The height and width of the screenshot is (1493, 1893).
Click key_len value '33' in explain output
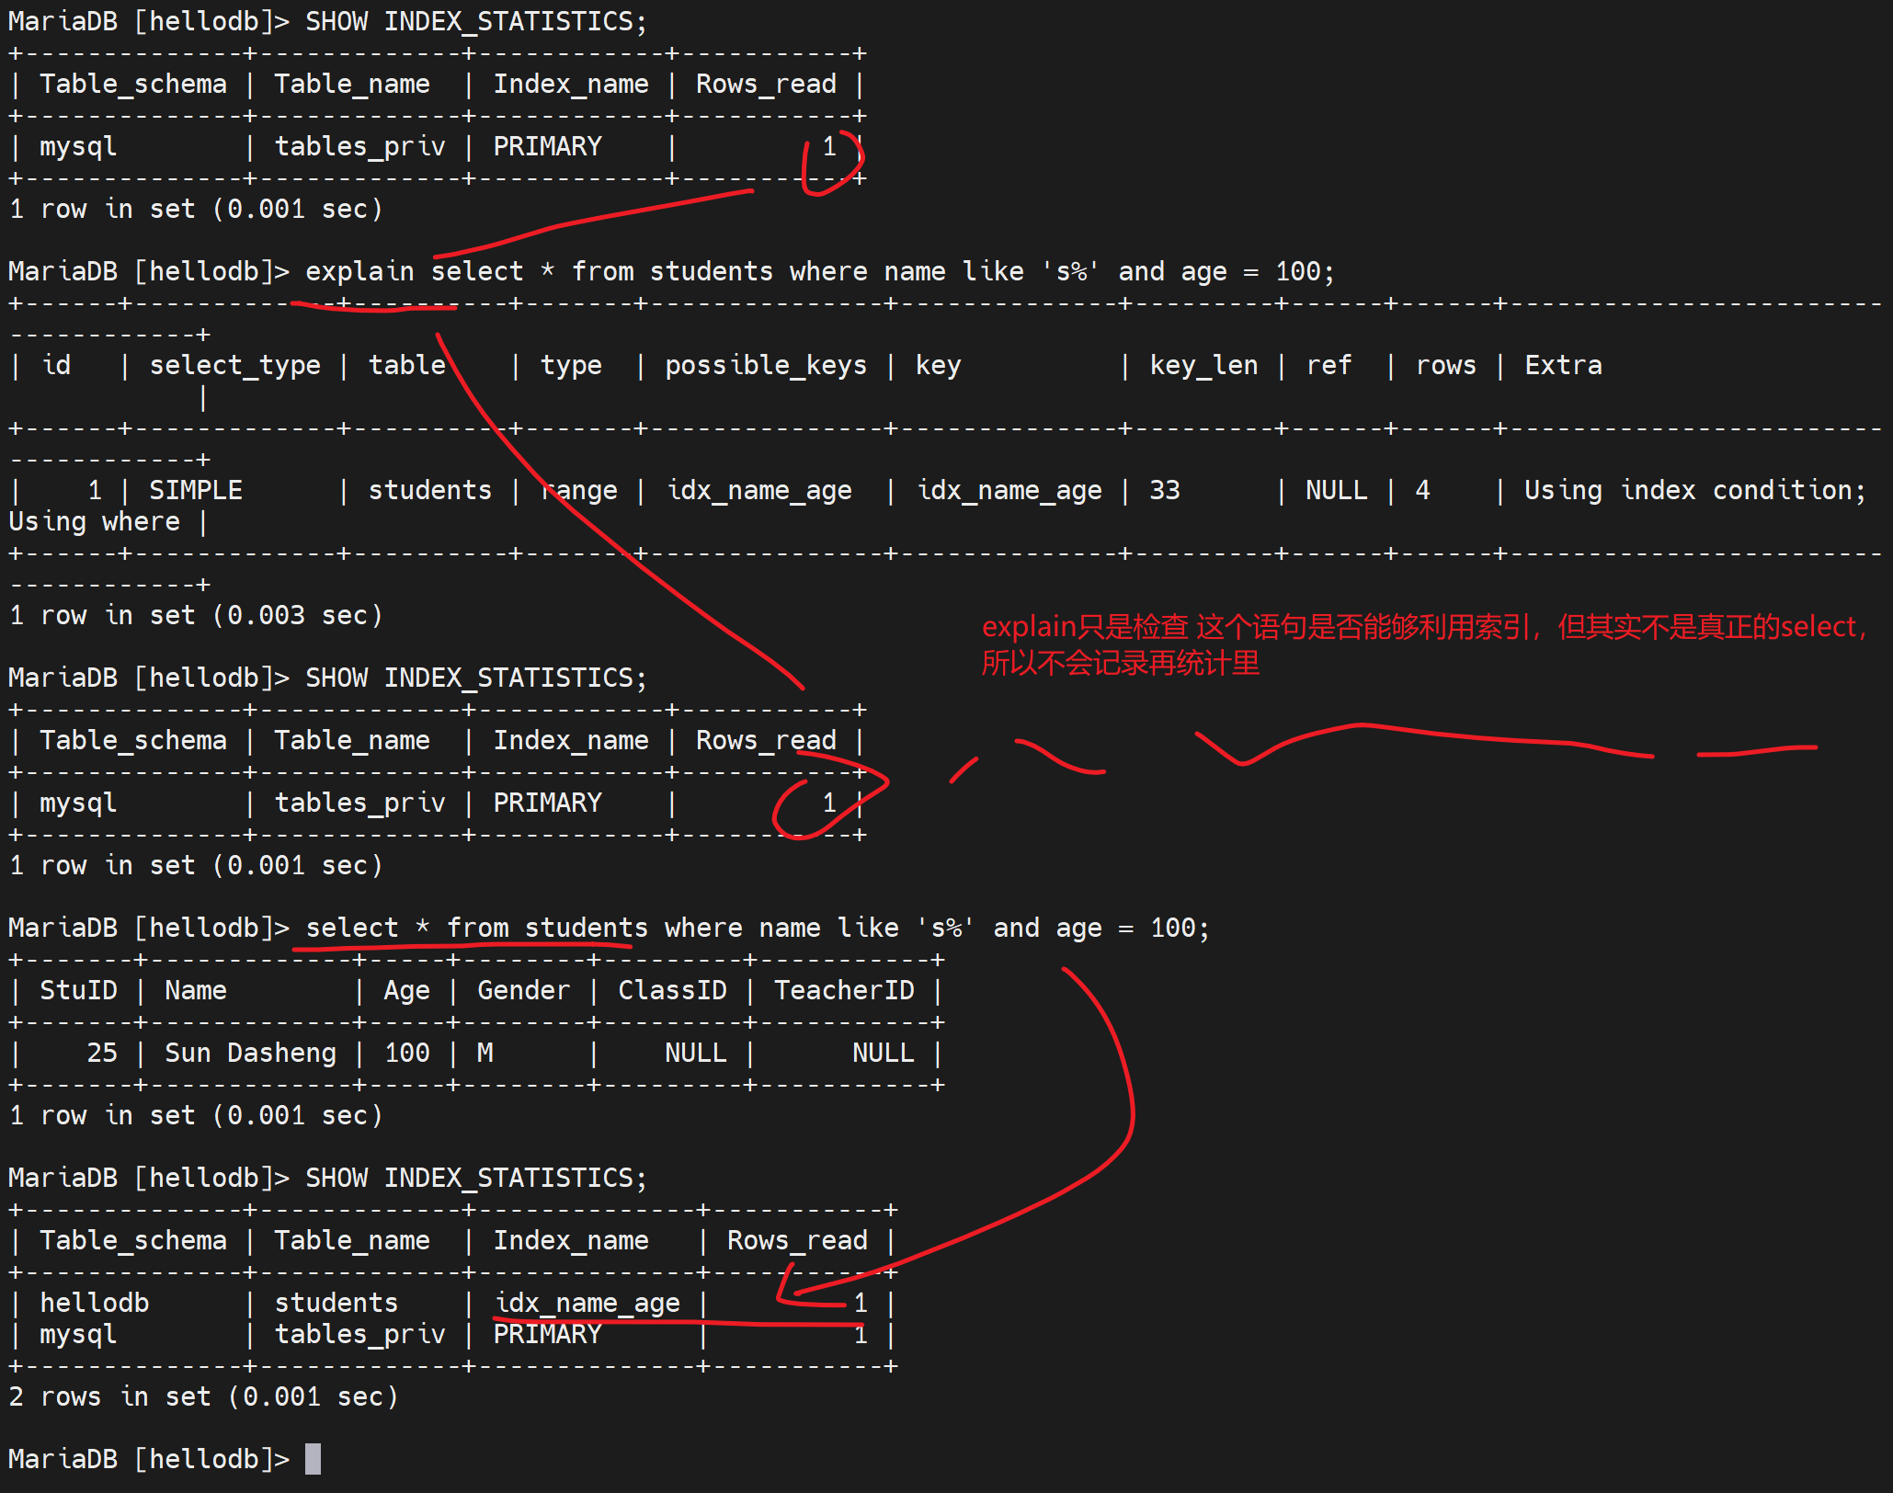coord(1164,490)
